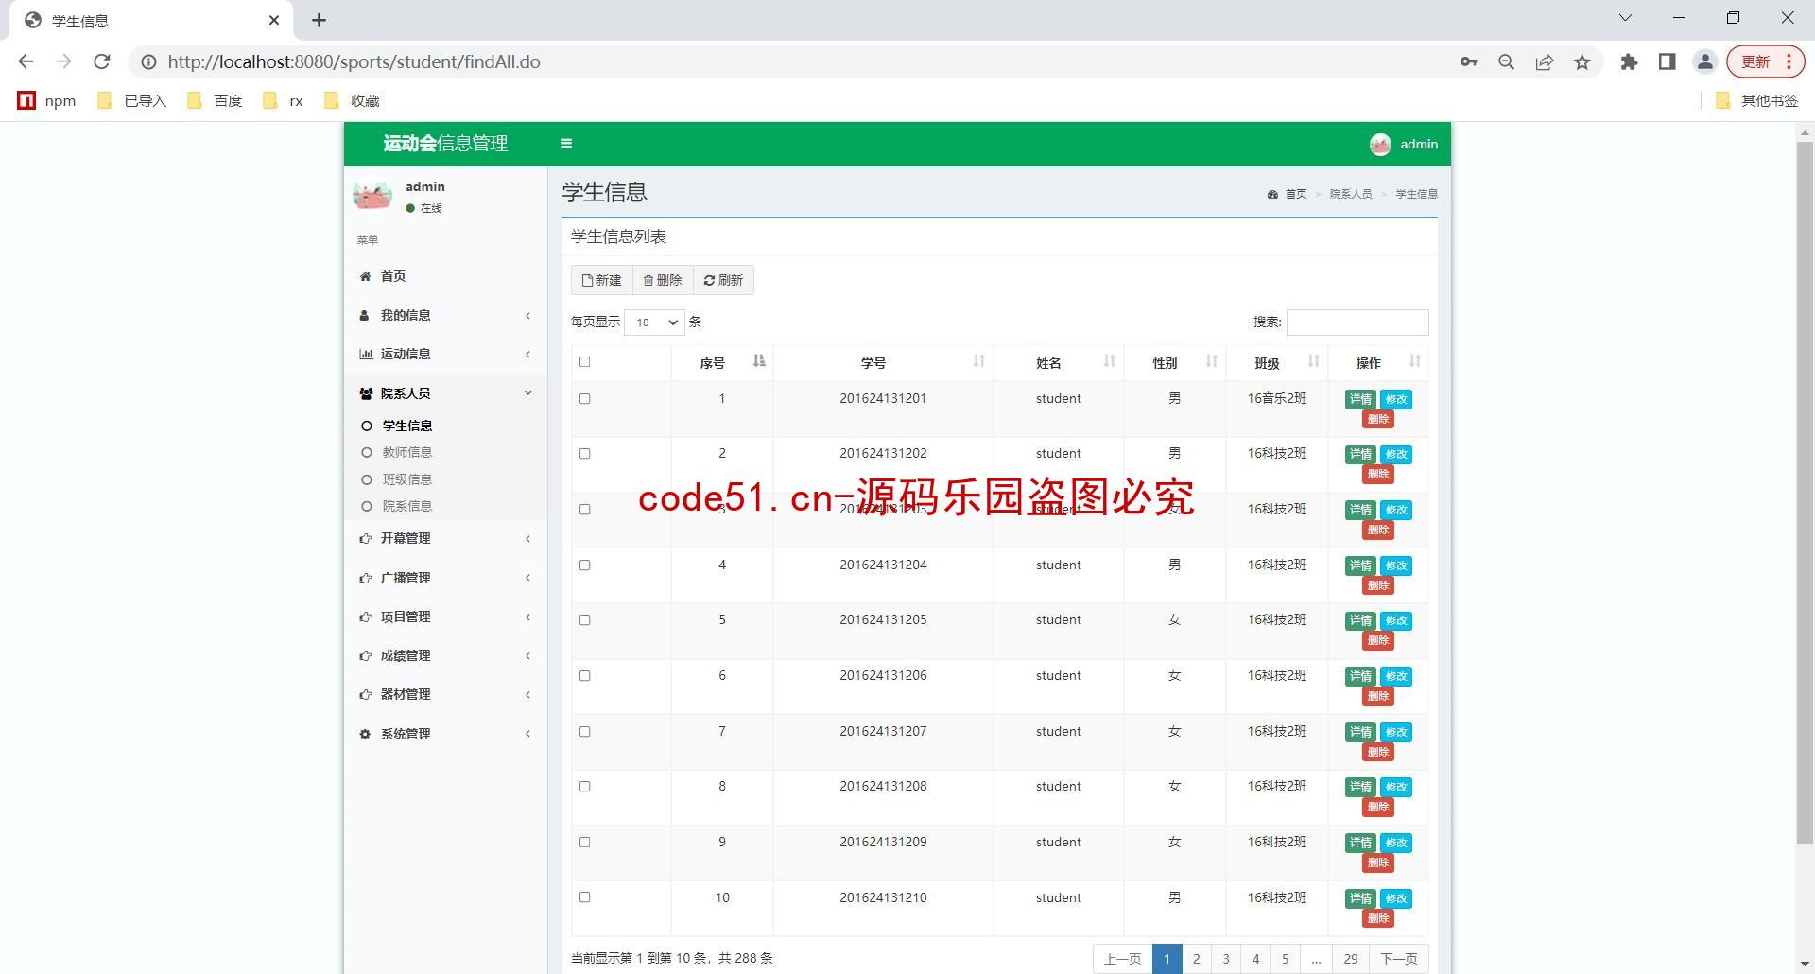Check the row for student 201624131208
The image size is (1815, 974).
pyautogui.click(x=584, y=786)
